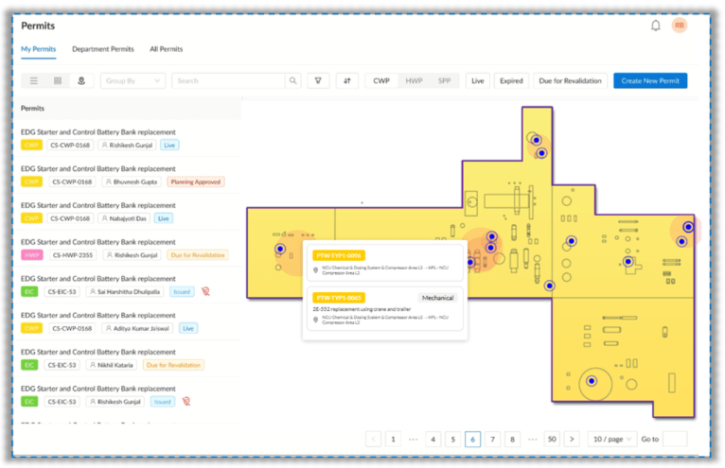Switch to list view layout
725x468 pixels.
(x=34, y=81)
